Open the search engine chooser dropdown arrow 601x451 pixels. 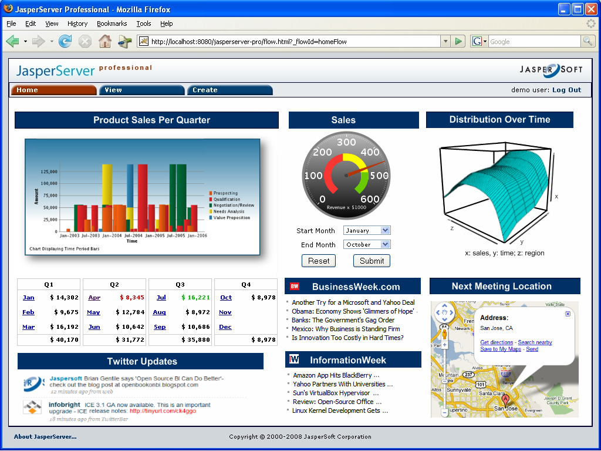tap(485, 41)
